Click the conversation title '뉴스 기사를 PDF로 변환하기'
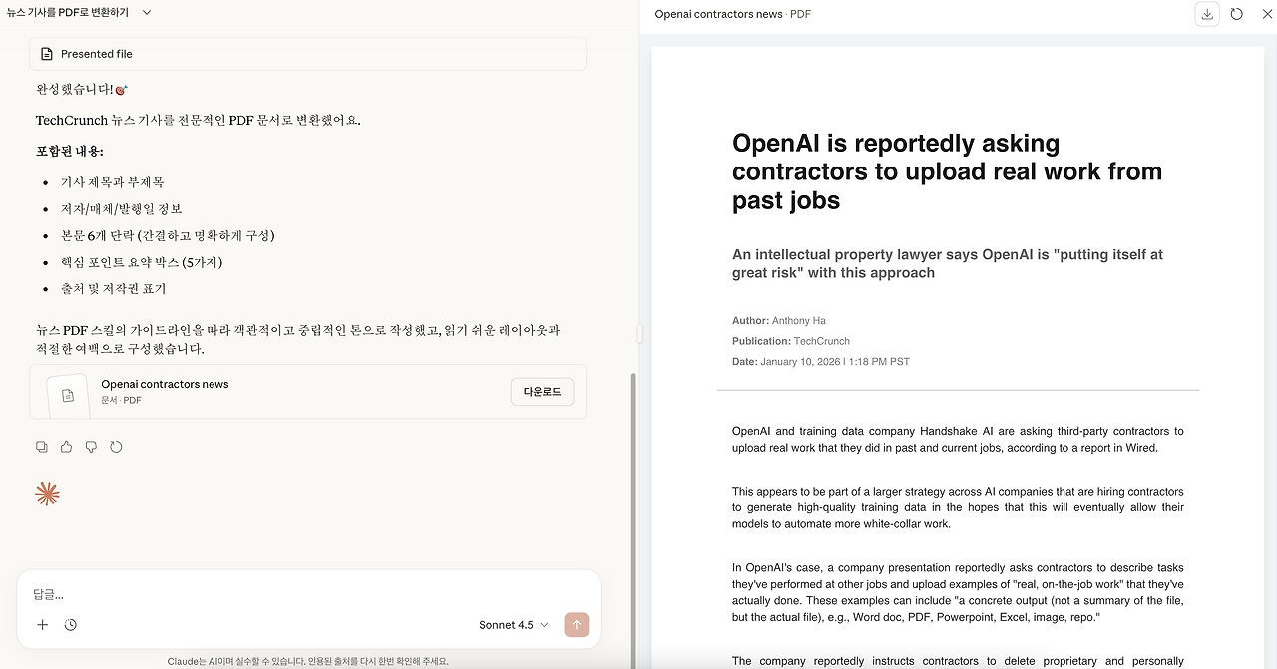The image size is (1277, 669). click(68, 12)
